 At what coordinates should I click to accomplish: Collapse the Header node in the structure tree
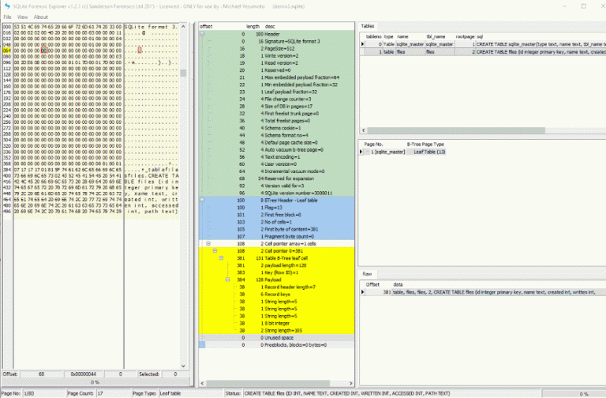202,34
